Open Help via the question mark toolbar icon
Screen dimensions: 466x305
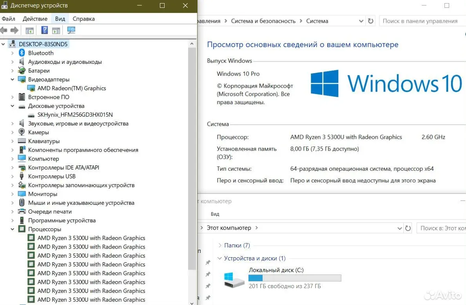coord(44,30)
